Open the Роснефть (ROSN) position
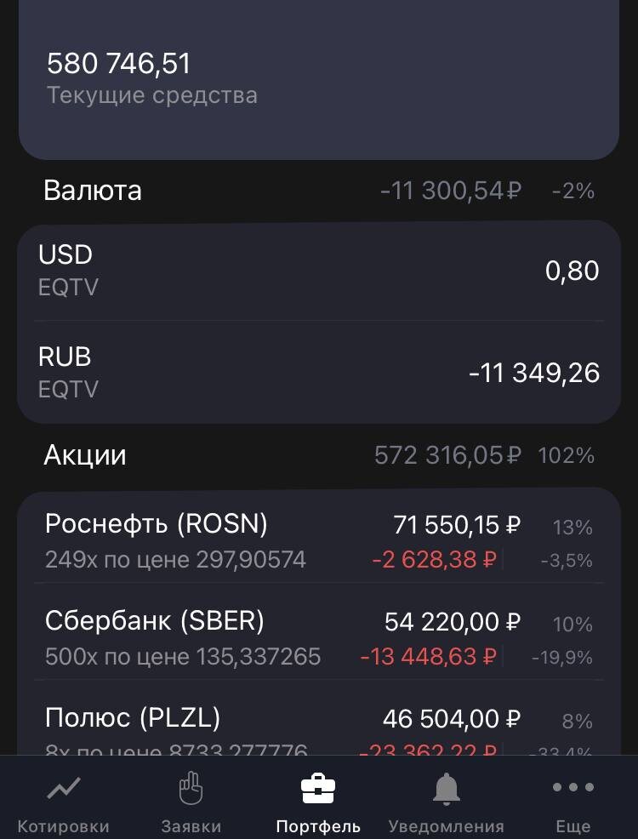 coord(319,541)
